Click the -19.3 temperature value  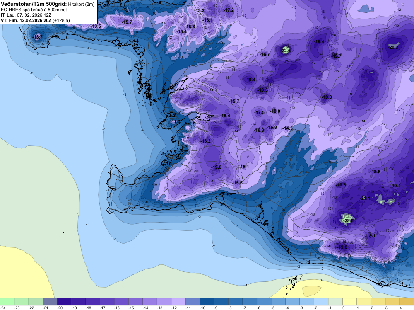pyautogui.click(x=263, y=90)
